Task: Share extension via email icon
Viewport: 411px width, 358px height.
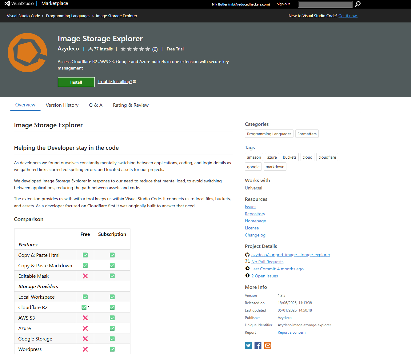Action: (268, 345)
